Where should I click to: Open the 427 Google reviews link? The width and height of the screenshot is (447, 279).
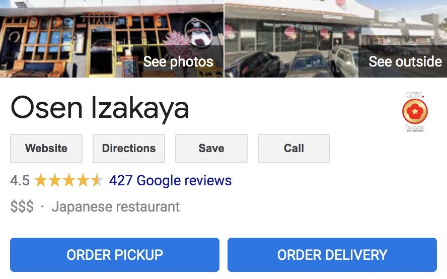tap(170, 181)
